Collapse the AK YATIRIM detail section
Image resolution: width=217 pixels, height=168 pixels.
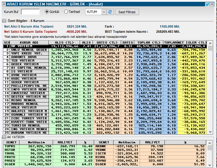click(x=4, y=137)
